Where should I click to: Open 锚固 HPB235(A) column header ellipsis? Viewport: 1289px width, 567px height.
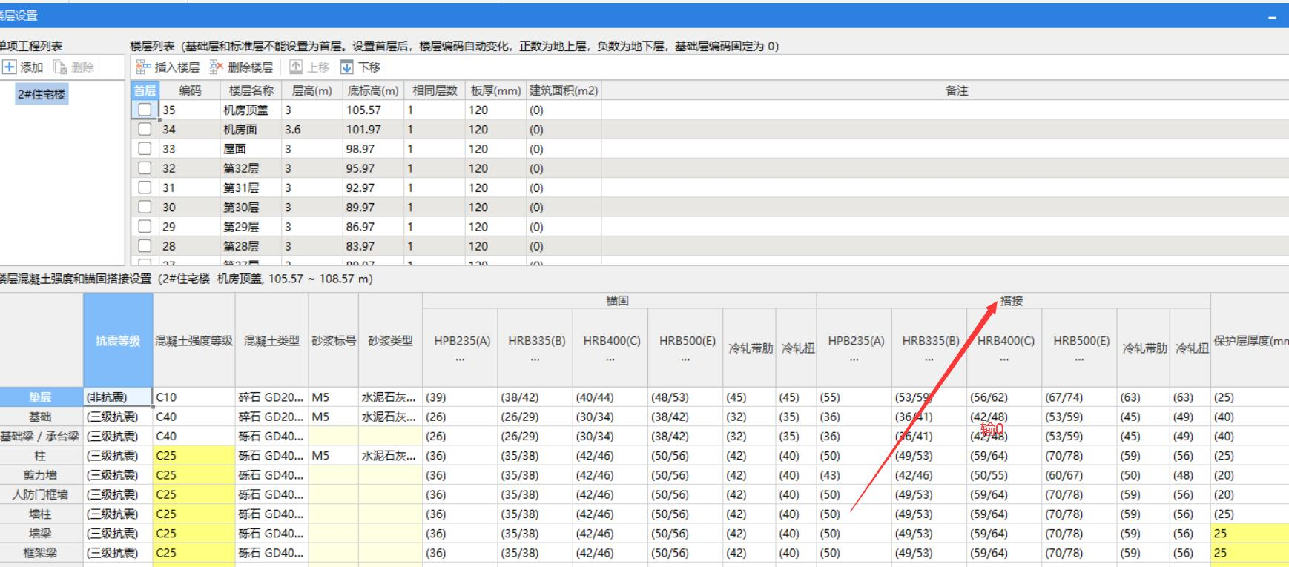click(461, 359)
